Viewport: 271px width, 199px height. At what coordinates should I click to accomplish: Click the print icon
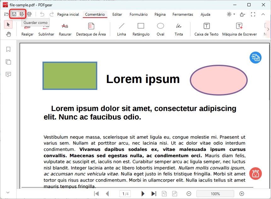point(29,14)
